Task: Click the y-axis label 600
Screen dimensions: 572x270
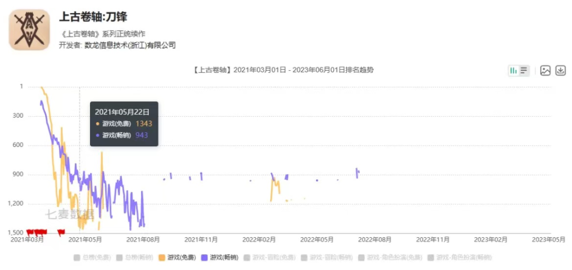Action: coord(17,145)
